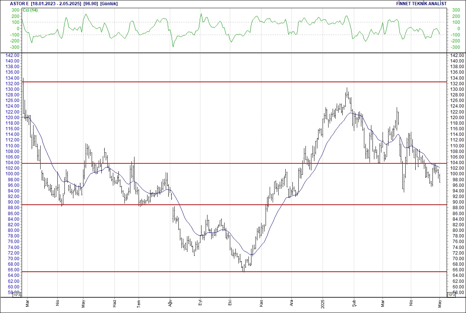The height and width of the screenshot is (313, 466).
Task: Click 120.00 on the right price axis
Action: pyautogui.click(x=457, y=117)
